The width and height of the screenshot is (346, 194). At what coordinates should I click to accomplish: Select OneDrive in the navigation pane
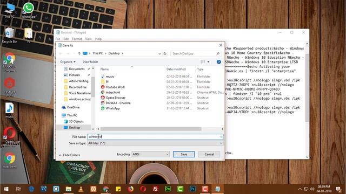[73, 107]
